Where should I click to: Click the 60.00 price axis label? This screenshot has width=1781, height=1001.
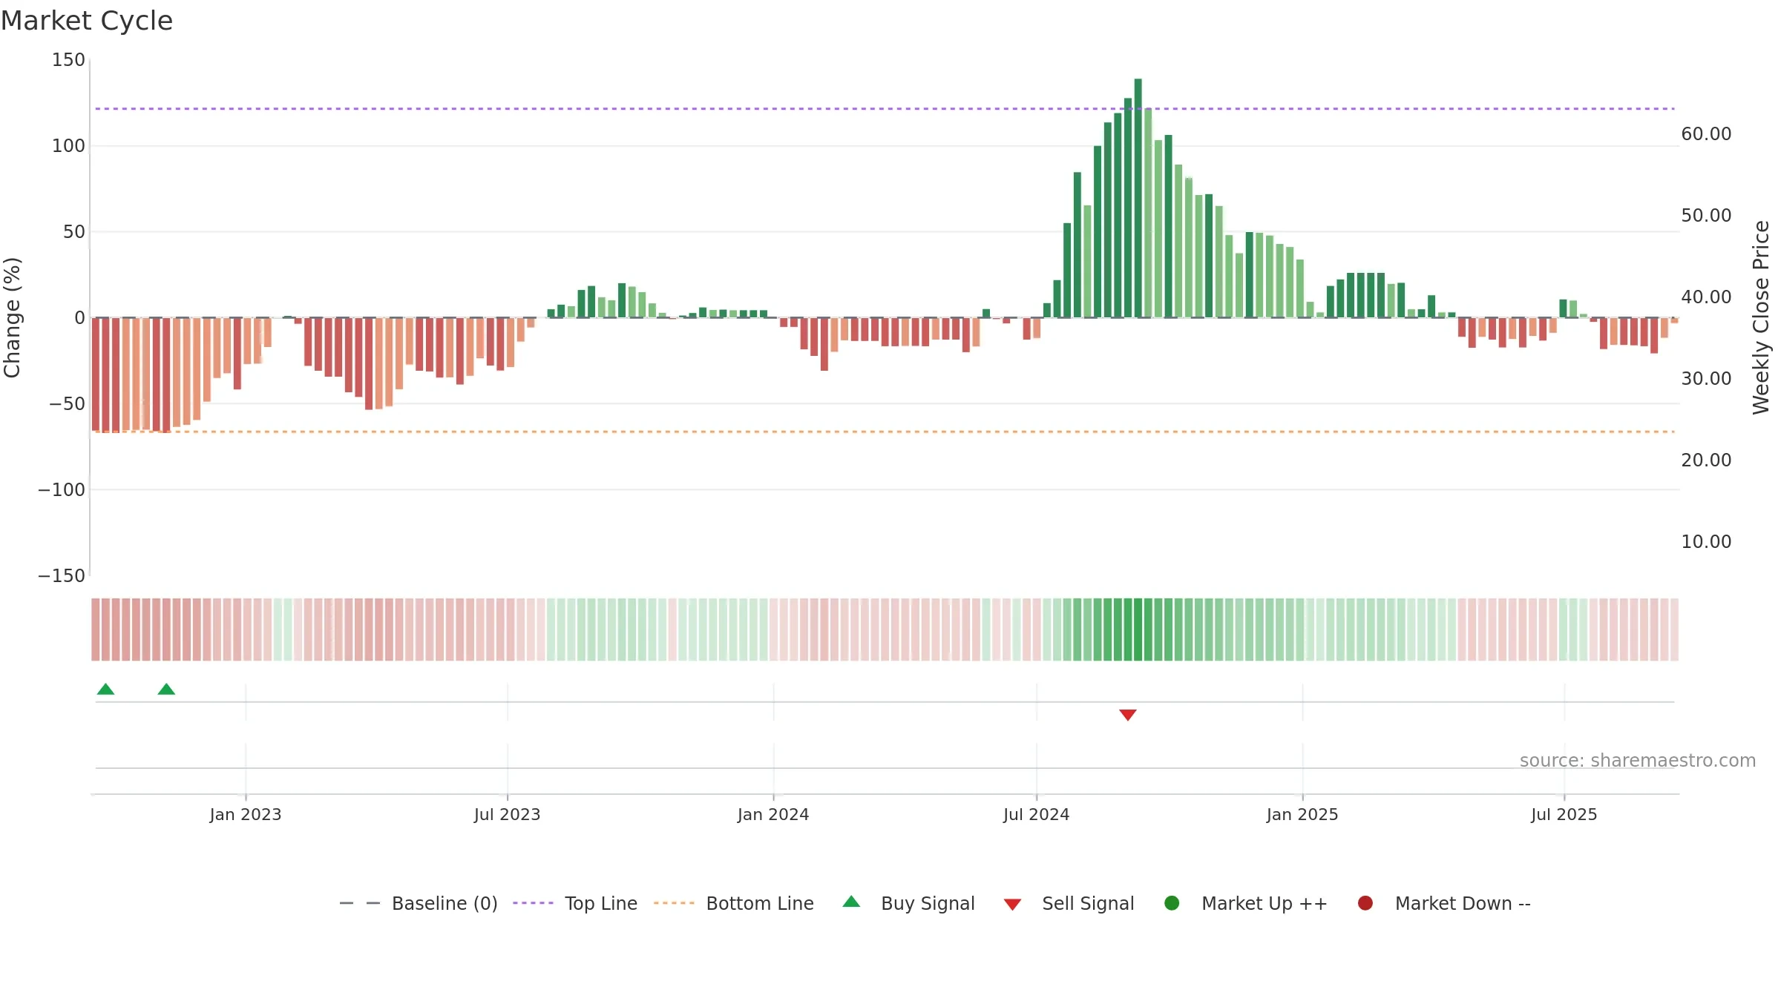click(1706, 134)
